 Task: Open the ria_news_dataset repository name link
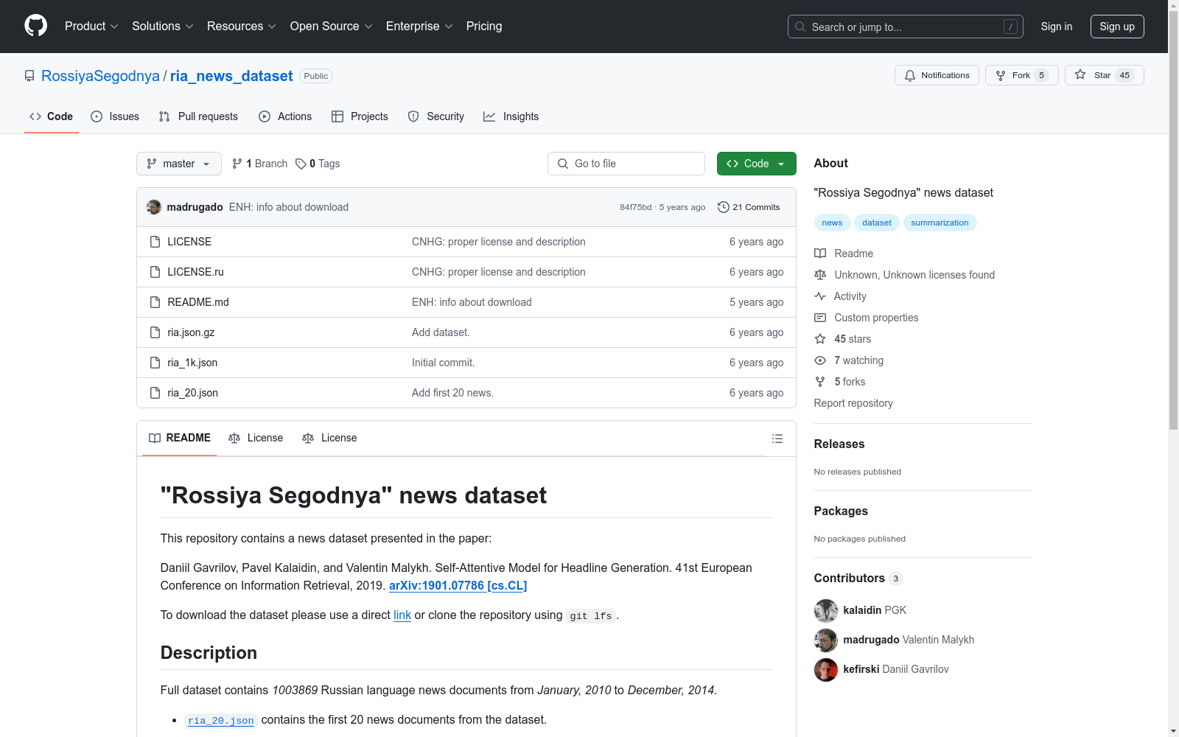click(x=231, y=76)
